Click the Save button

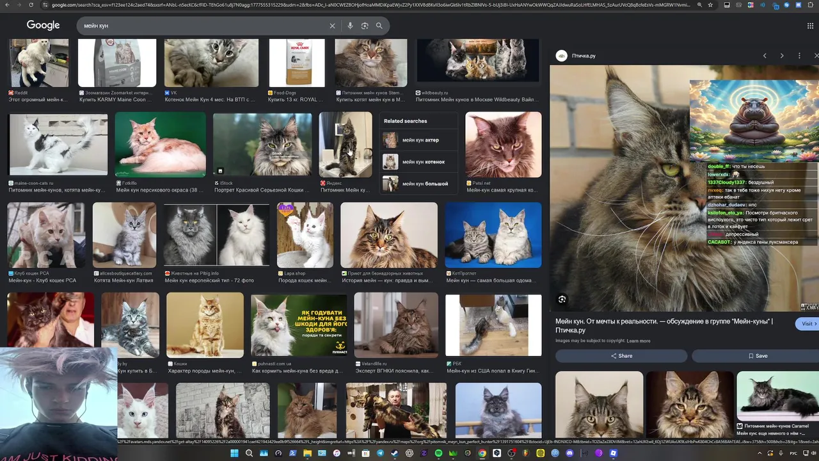[x=758, y=356]
